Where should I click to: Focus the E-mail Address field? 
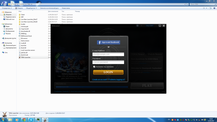(x=108, y=54)
